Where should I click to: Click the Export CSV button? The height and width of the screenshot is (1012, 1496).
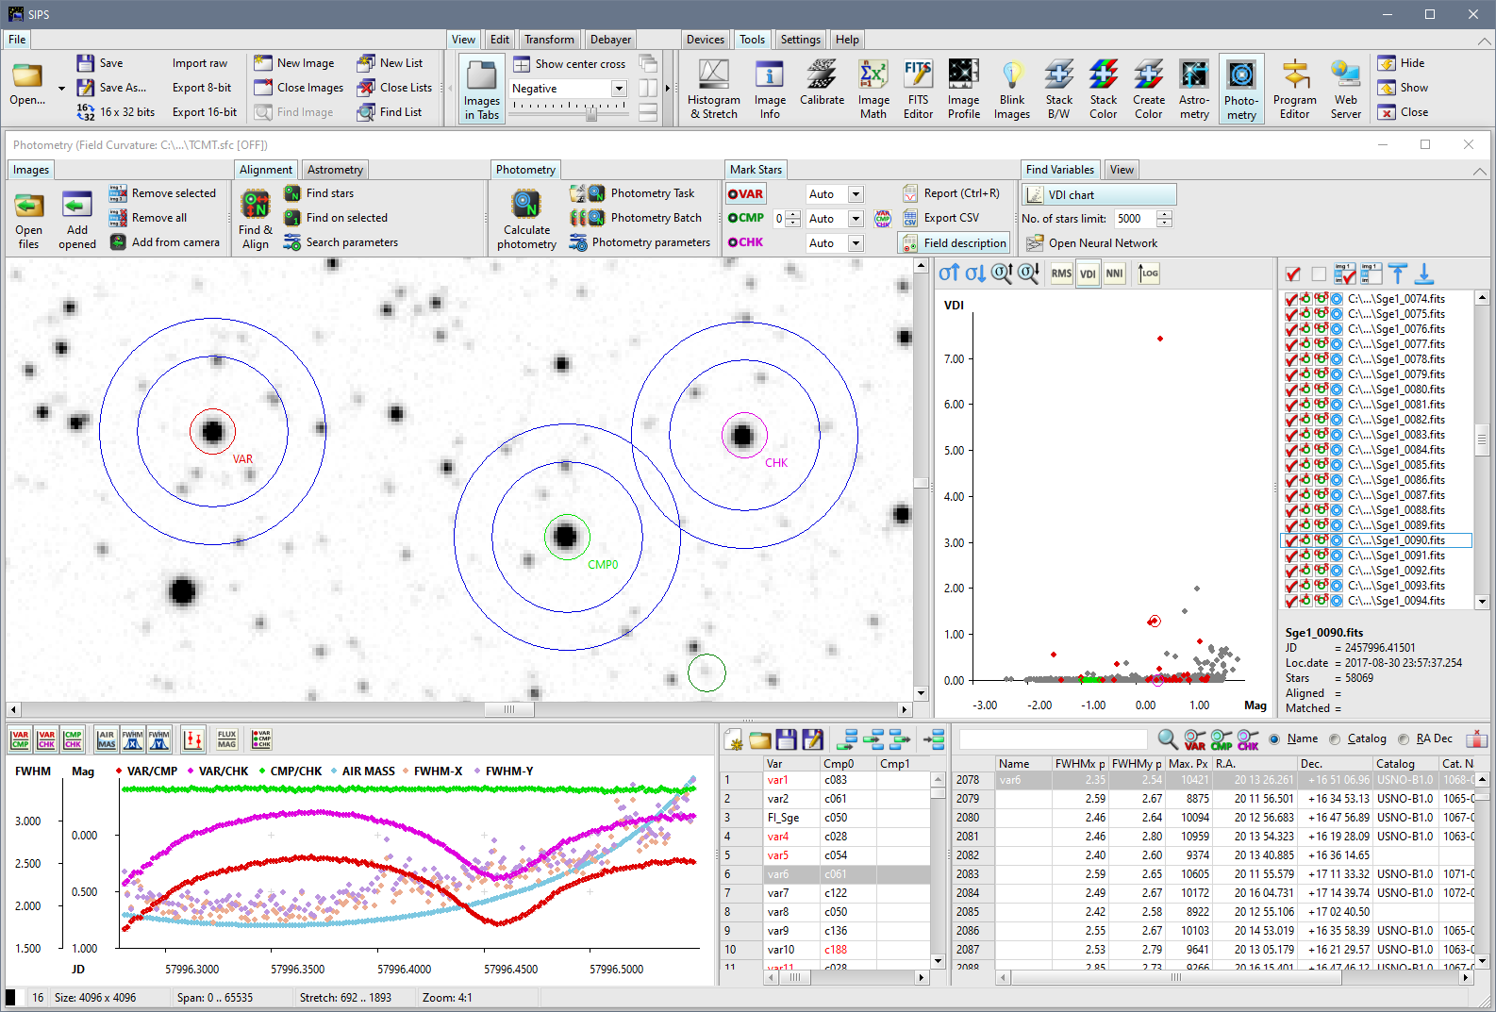[951, 218]
